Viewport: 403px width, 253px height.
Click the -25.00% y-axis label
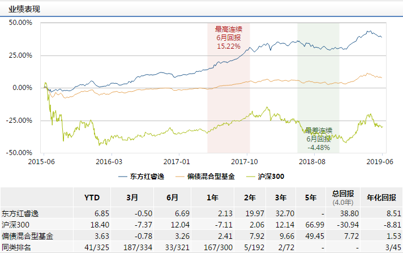pyautogui.click(x=19, y=121)
